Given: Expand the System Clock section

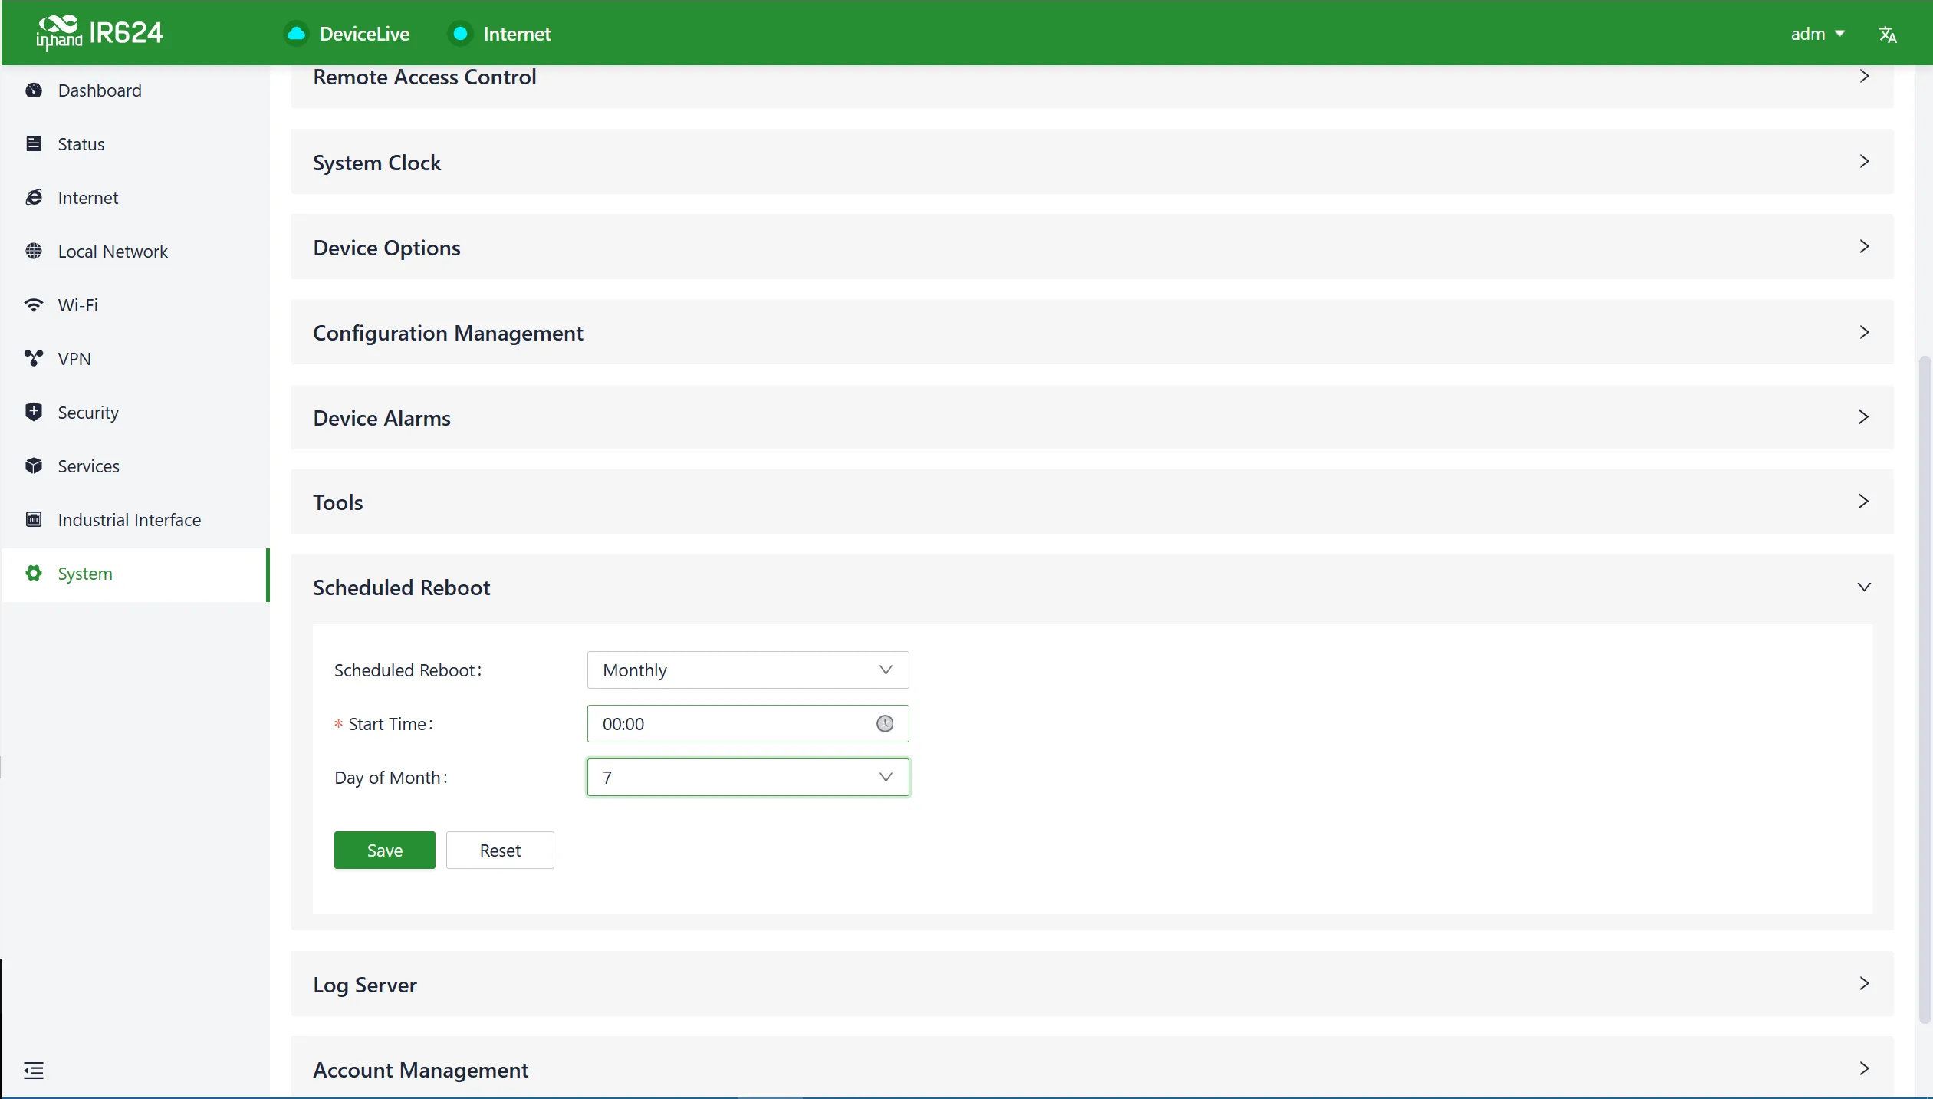Looking at the screenshot, I should 1092,162.
